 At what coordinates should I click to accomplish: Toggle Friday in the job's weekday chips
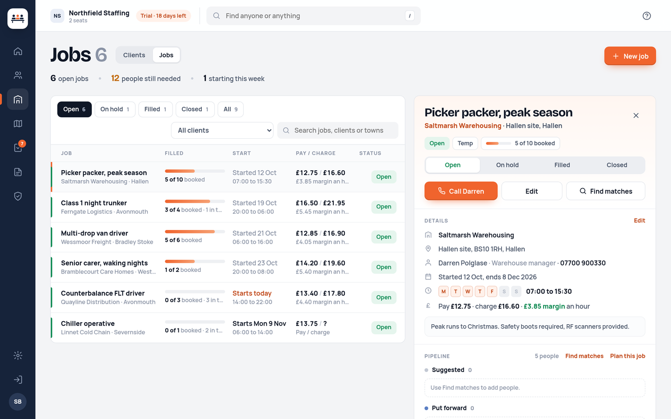point(492,291)
